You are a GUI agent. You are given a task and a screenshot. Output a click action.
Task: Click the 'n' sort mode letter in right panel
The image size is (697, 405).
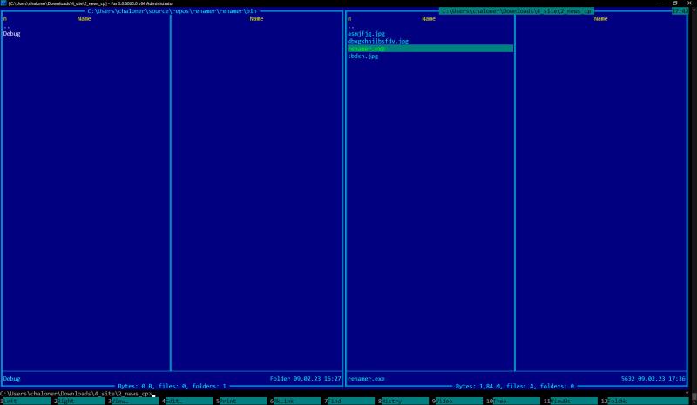click(349, 18)
